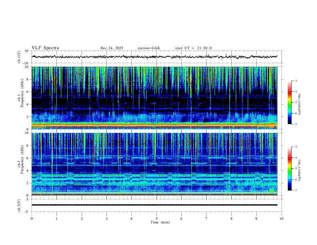Click the "ch.1(V)" waveform axis label
Image resolution: width=317 pixels, height=245 pixels.
tap(19, 57)
